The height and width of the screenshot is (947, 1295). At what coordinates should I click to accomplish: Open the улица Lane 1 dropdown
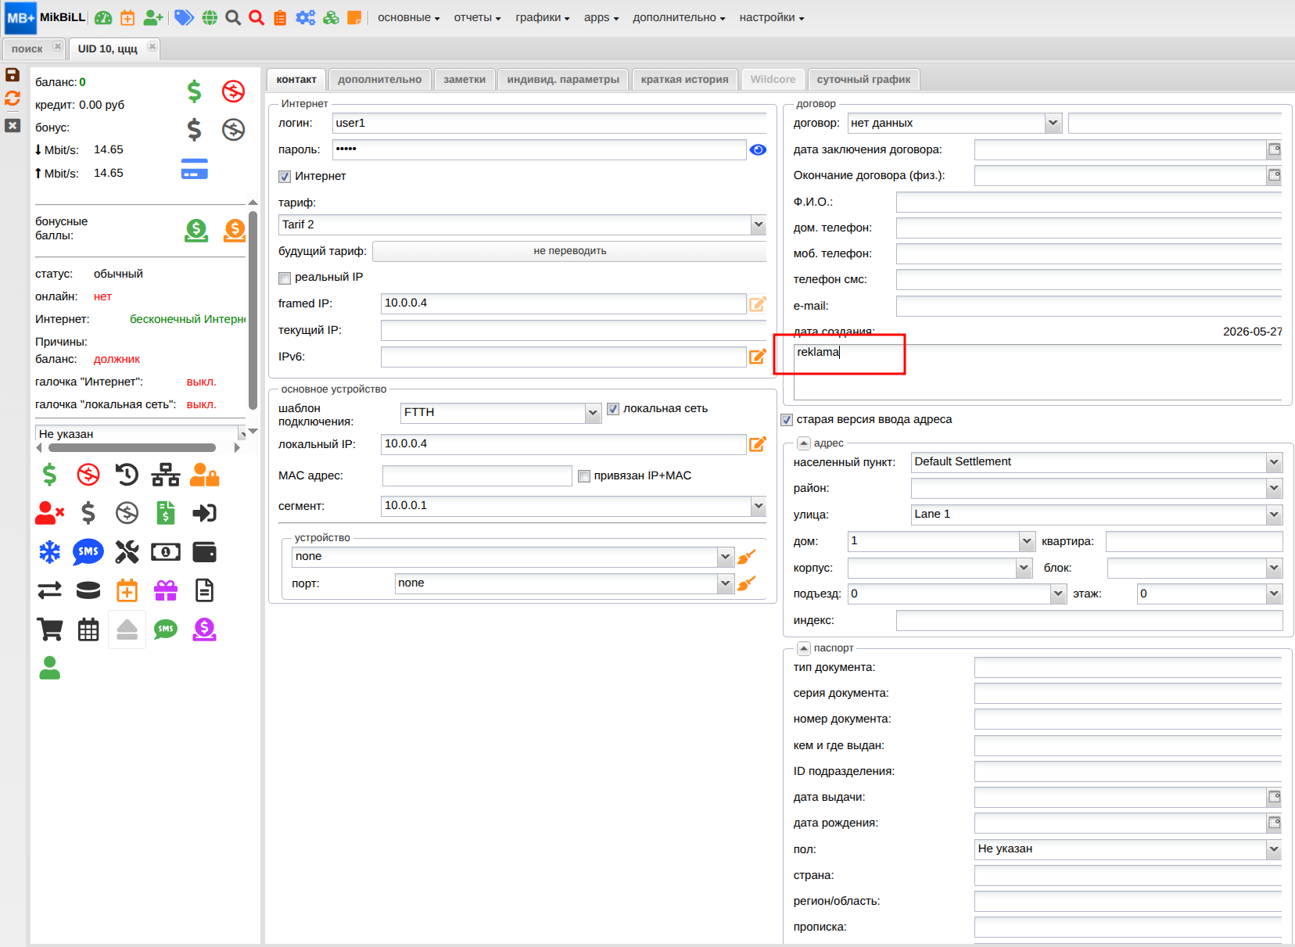coord(1274,515)
